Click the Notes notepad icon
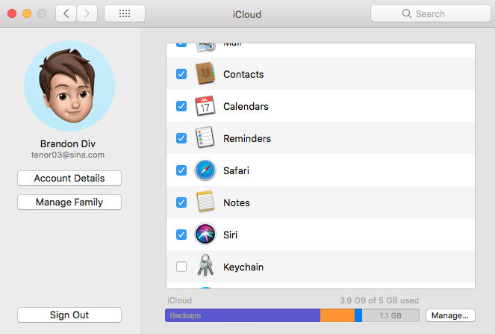 click(x=205, y=201)
